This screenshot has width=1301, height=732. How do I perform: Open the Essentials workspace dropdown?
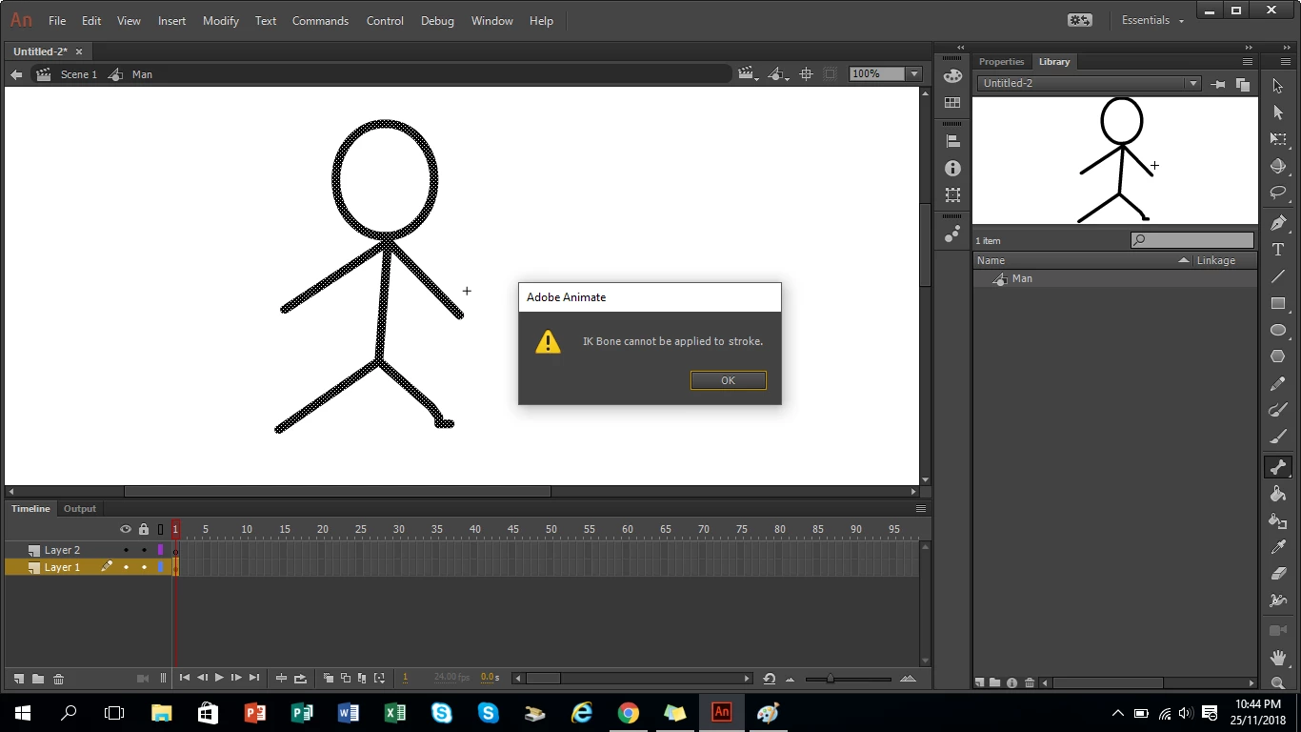[1152, 20]
